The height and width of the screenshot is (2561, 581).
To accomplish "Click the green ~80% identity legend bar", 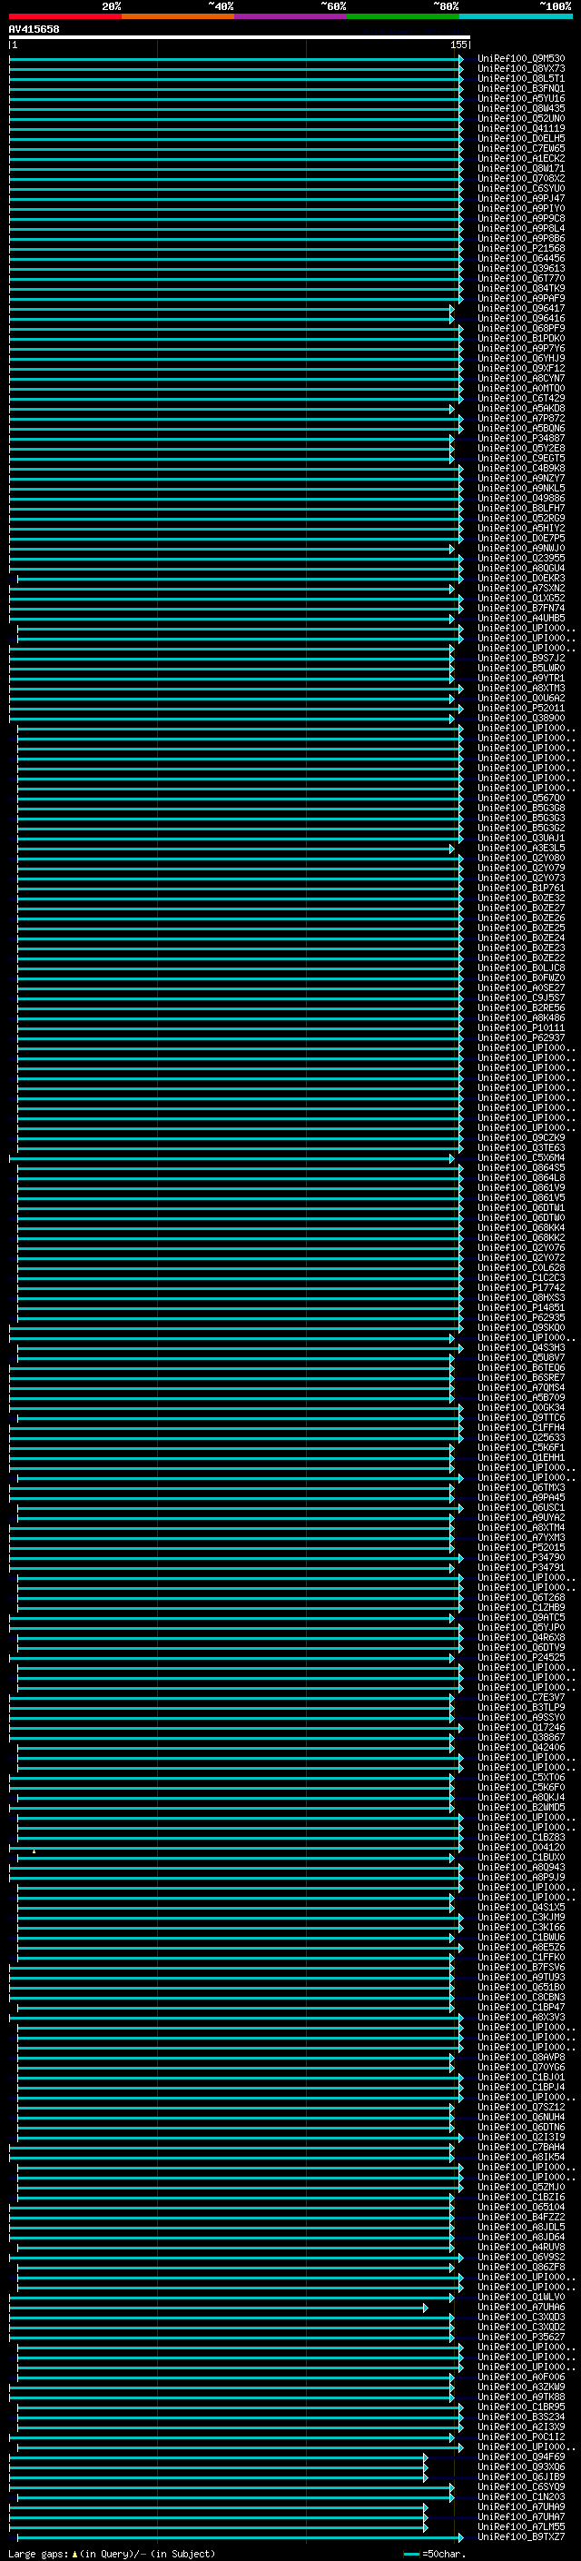I will click(403, 16).
